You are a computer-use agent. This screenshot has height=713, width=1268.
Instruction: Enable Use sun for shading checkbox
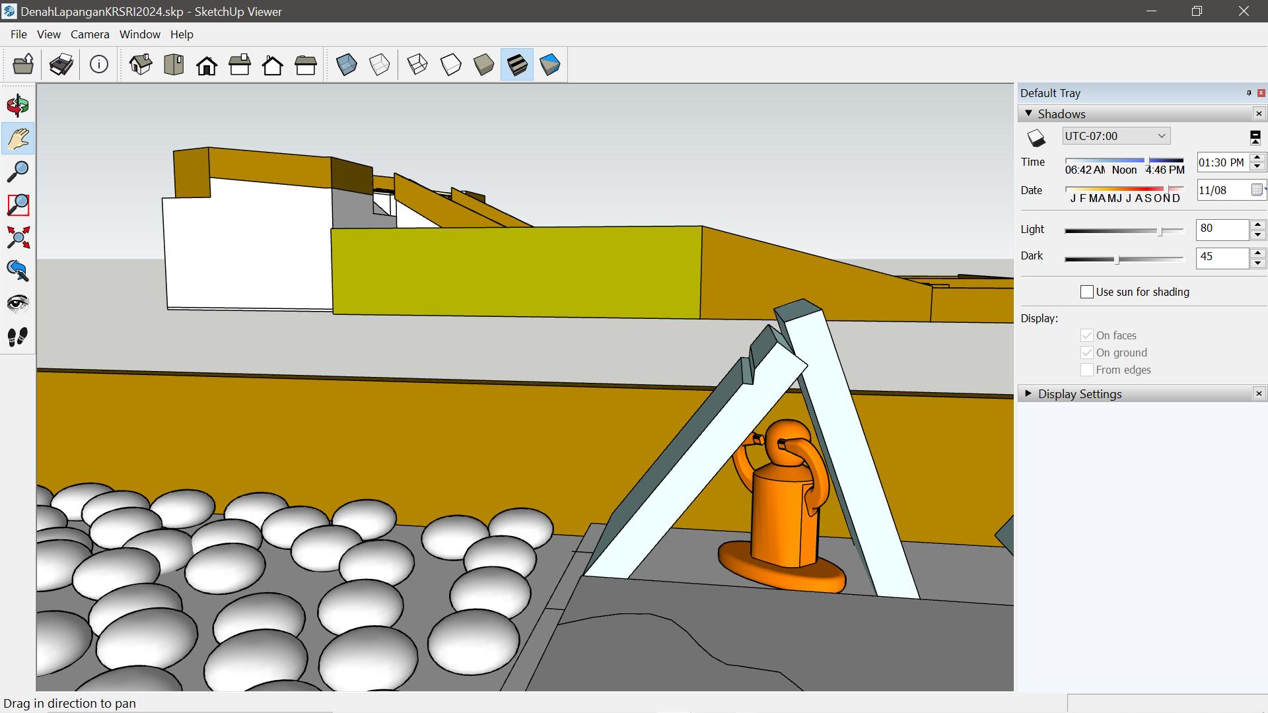tap(1086, 292)
